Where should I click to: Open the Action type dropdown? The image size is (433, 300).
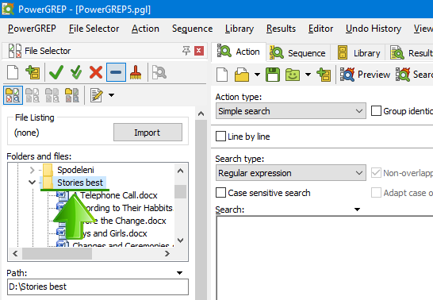pyautogui.click(x=291, y=111)
